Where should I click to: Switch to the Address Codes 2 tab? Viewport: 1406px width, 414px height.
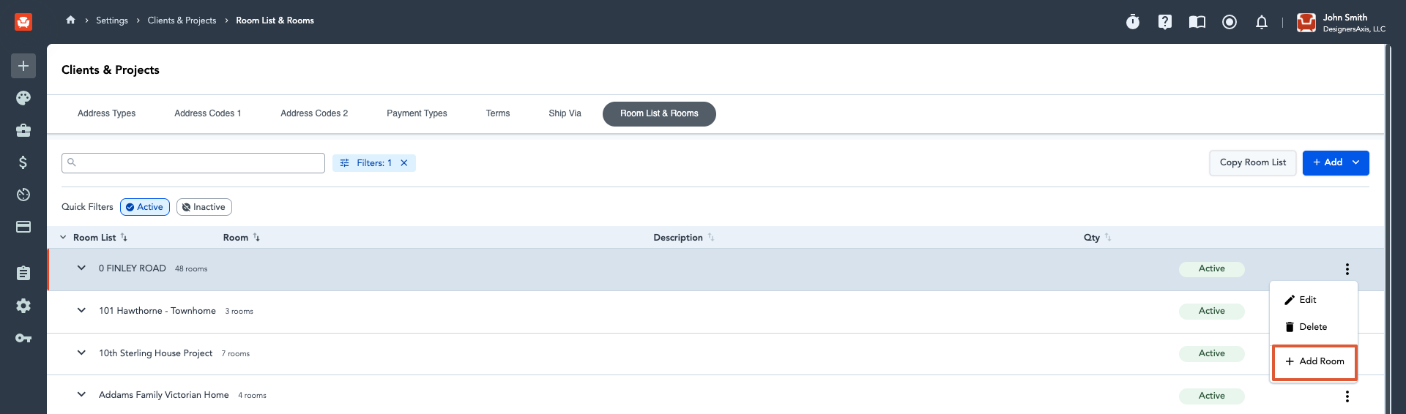tap(314, 113)
